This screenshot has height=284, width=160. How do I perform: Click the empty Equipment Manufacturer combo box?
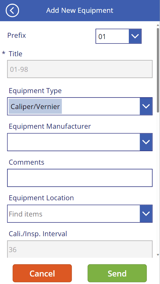point(73,142)
